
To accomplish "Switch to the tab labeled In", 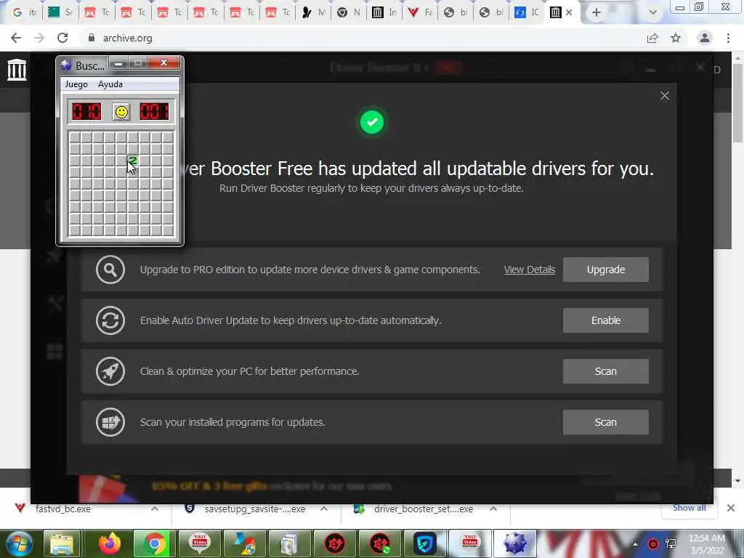I will [384, 13].
